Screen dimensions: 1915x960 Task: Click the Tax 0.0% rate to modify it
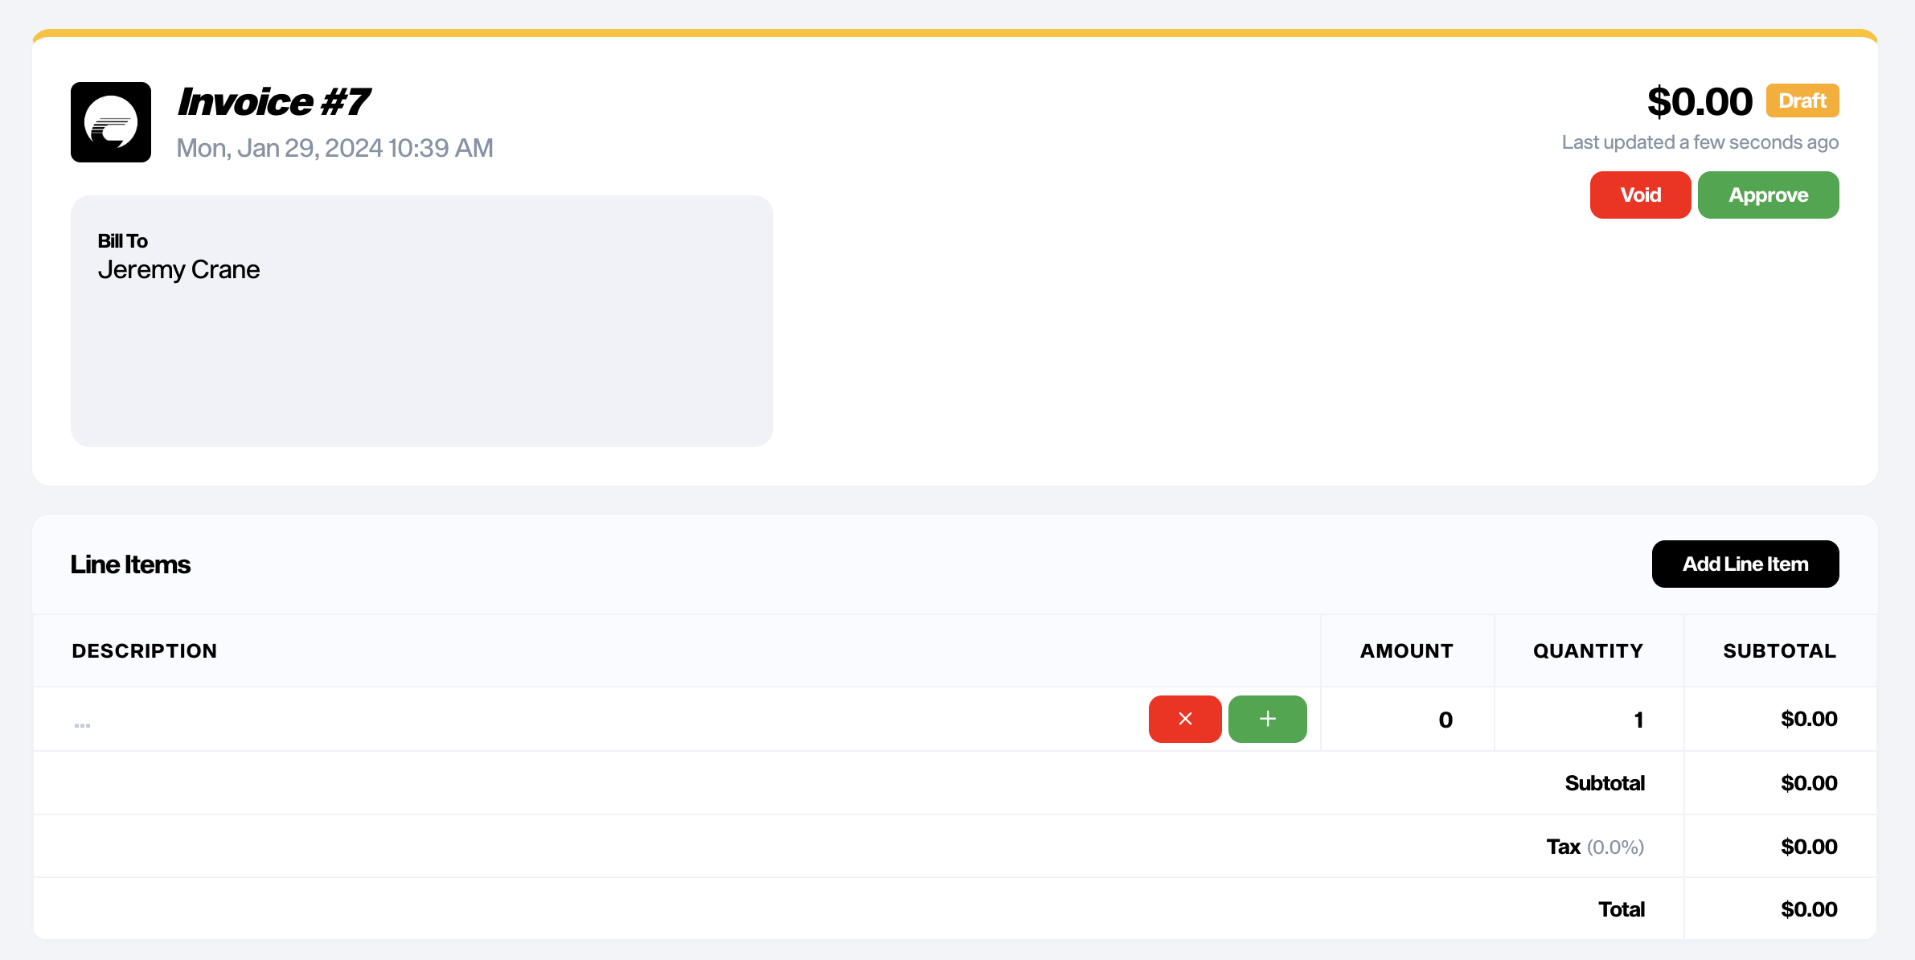point(1615,846)
